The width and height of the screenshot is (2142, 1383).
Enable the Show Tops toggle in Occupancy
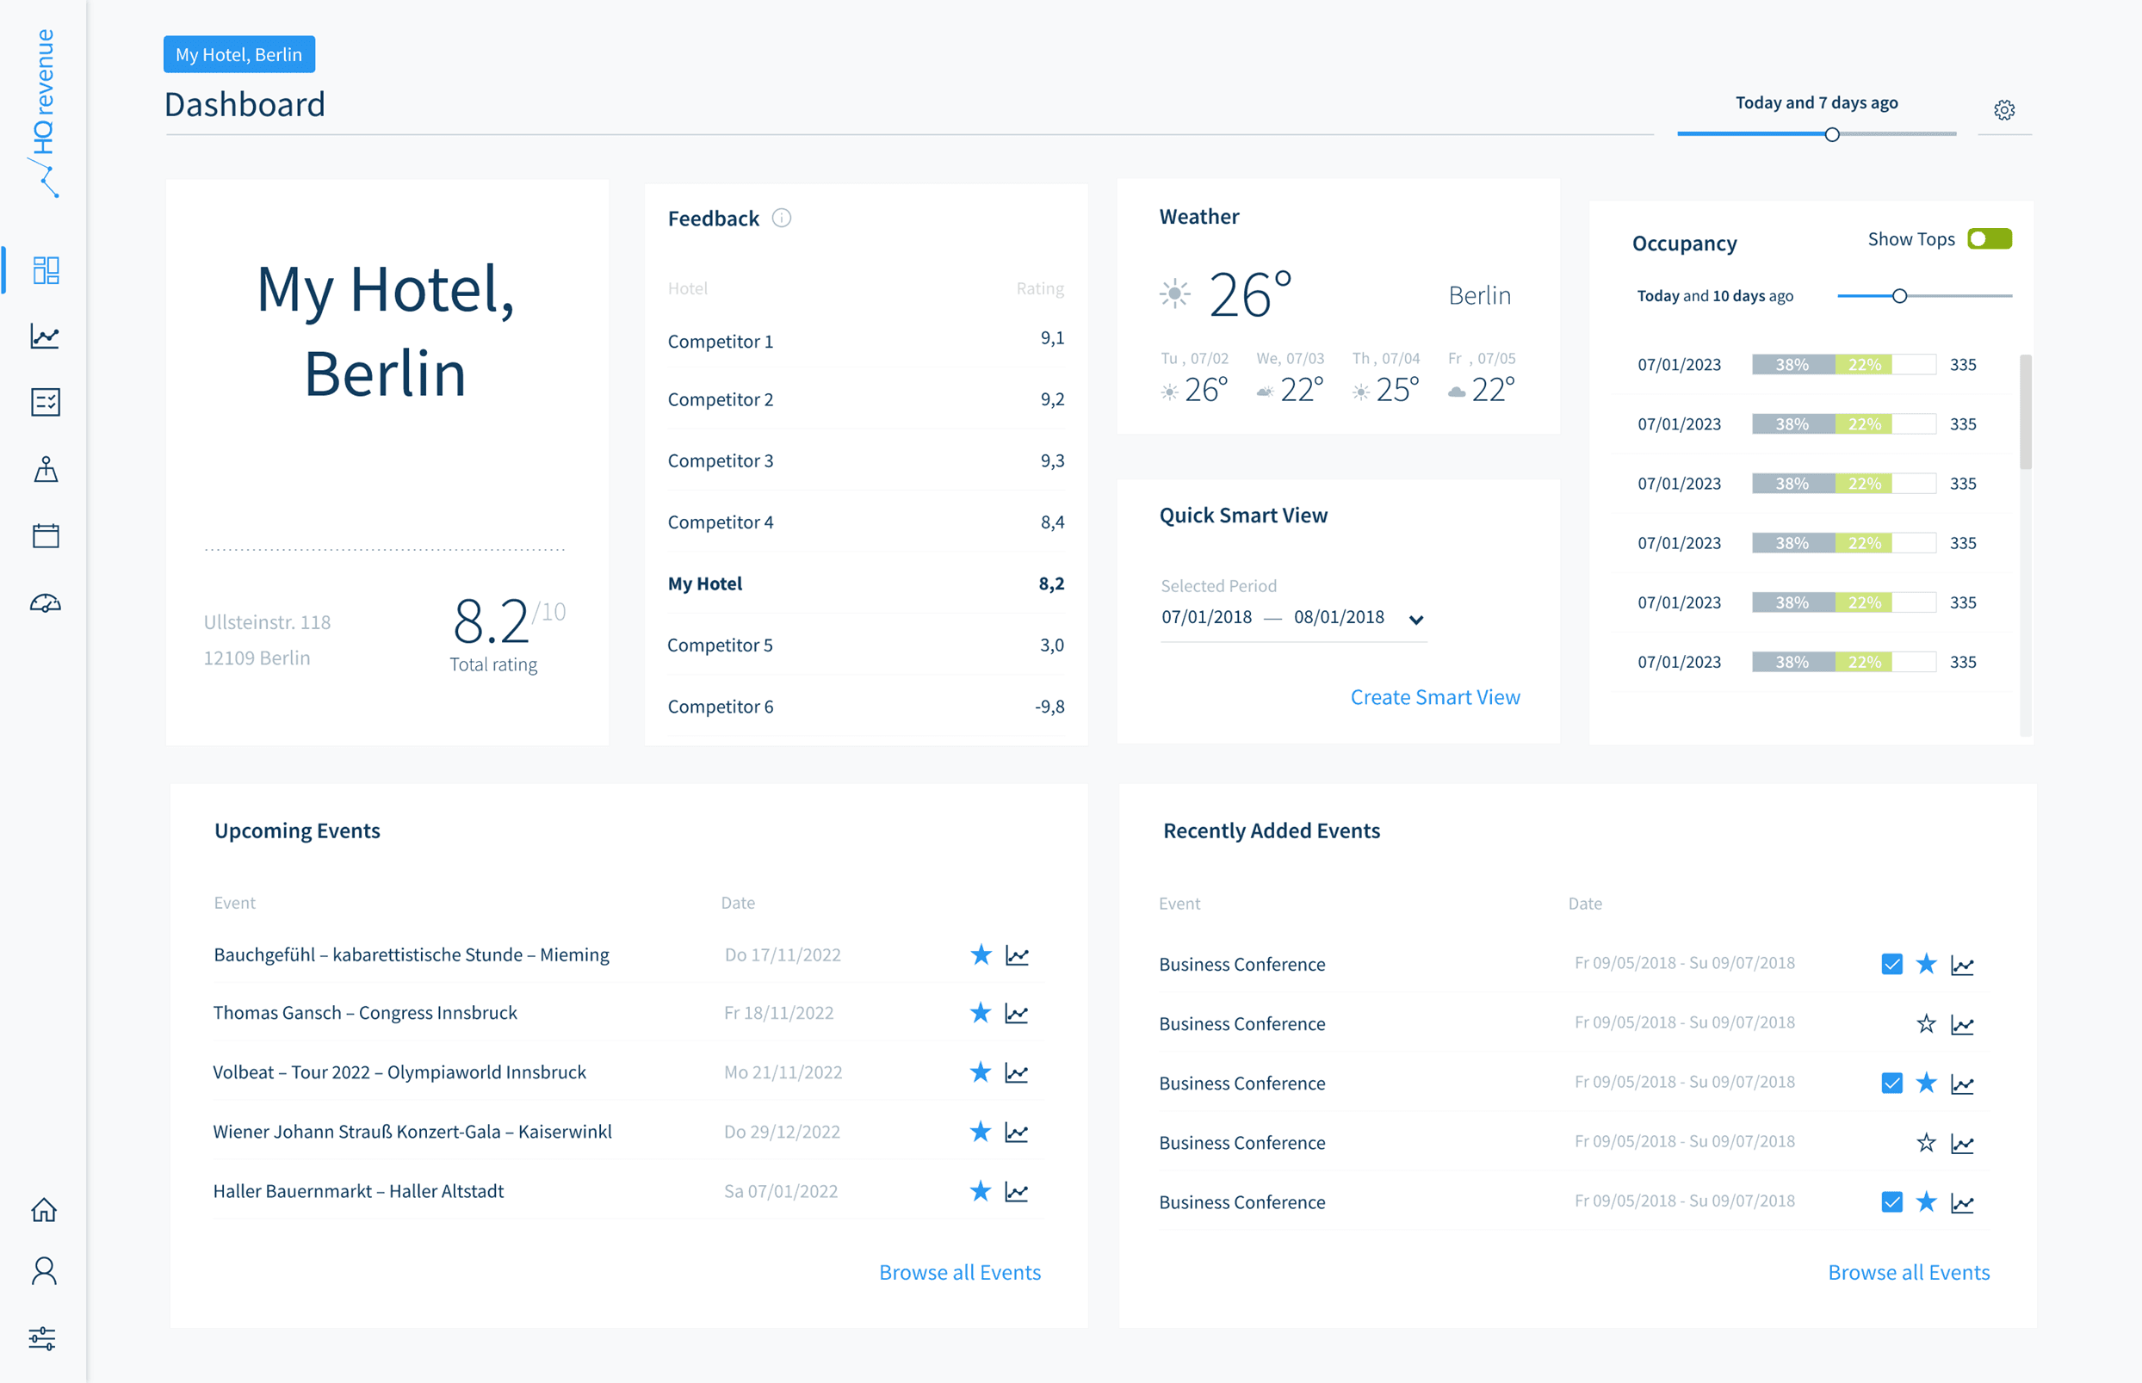click(x=1990, y=238)
